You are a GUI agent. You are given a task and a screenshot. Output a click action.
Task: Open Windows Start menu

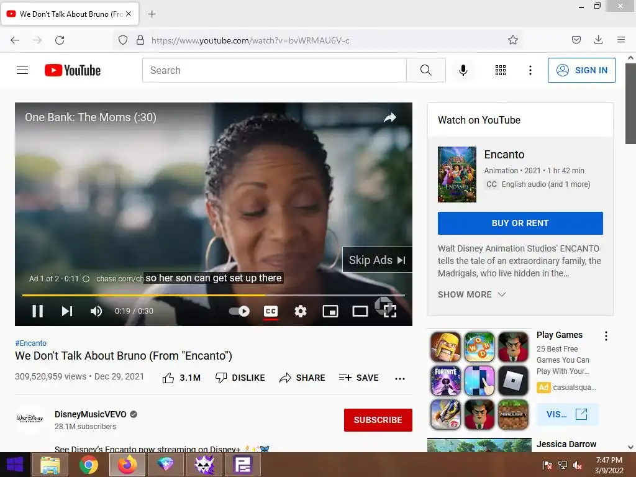coord(15,465)
